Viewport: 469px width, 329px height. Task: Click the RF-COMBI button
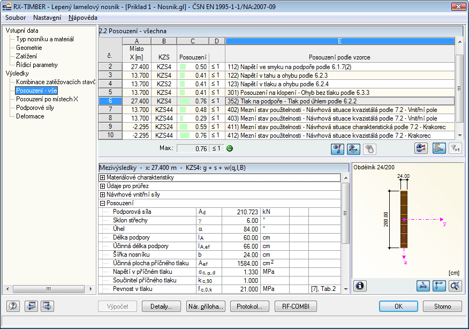[296, 306]
